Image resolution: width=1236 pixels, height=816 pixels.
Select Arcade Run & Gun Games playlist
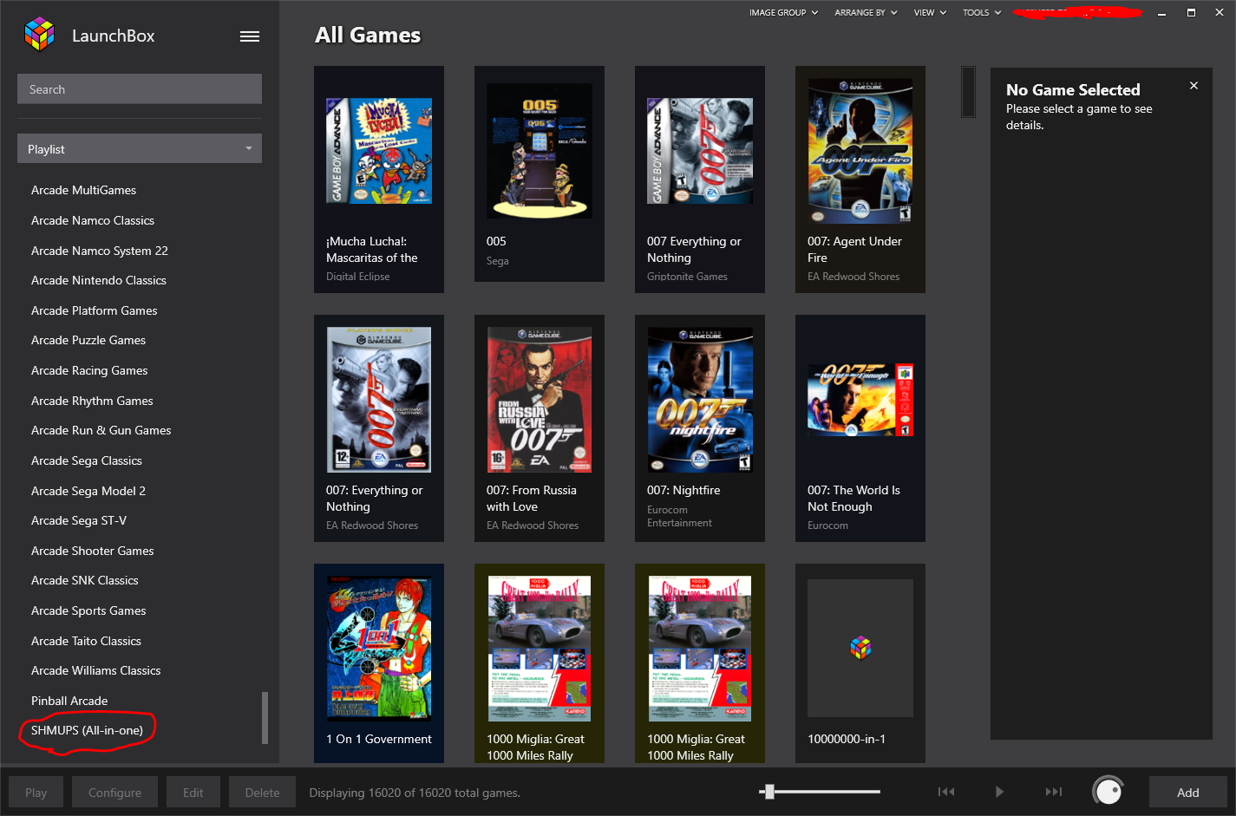coord(101,430)
